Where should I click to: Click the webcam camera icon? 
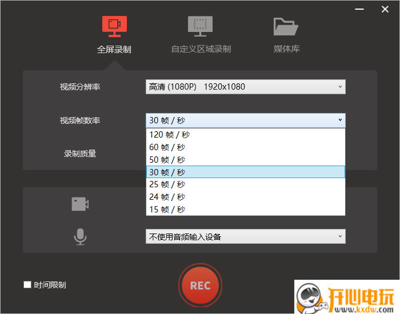point(80,204)
